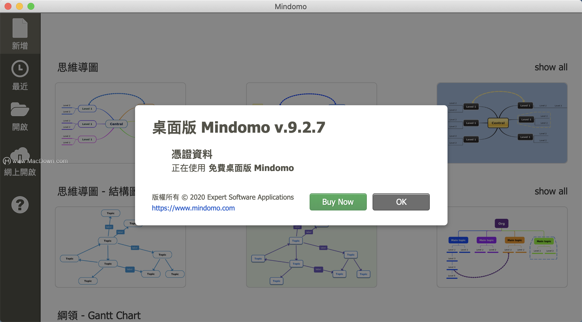Click the macOS yellow minimize window button
Screen dimensions: 582x322
(x=19, y=6)
